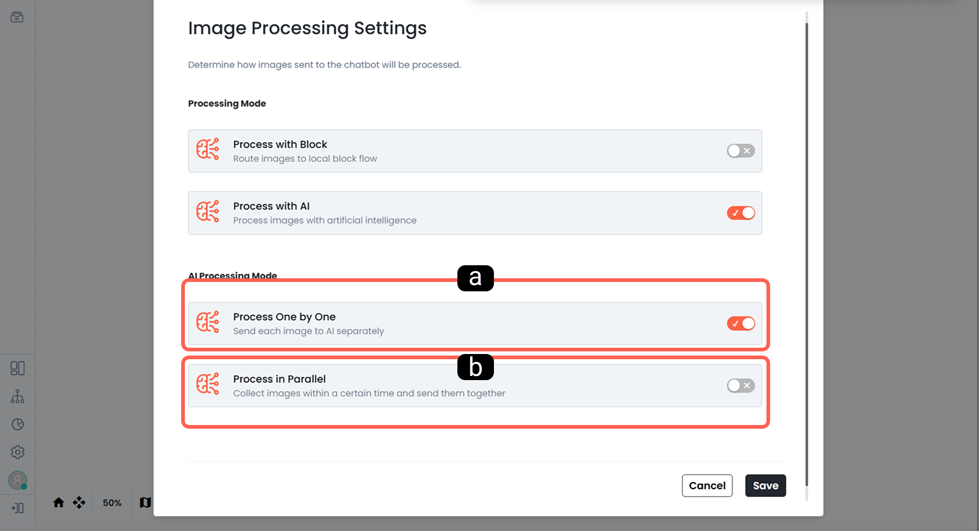Image resolution: width=979 pixels, height=531 pixels.
Task: Click the dashboard layout sidebar icon
Action: click(17, 368)
